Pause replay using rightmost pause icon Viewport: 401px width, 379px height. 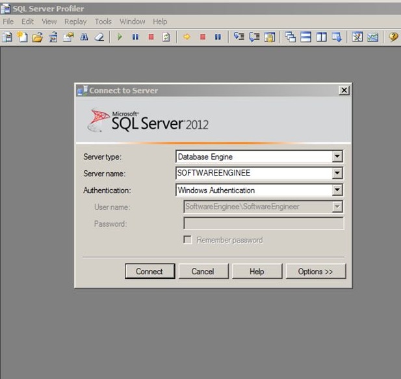[x=218, y=37]
